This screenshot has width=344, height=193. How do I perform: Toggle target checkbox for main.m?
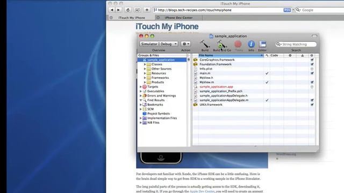coord(312,73)
